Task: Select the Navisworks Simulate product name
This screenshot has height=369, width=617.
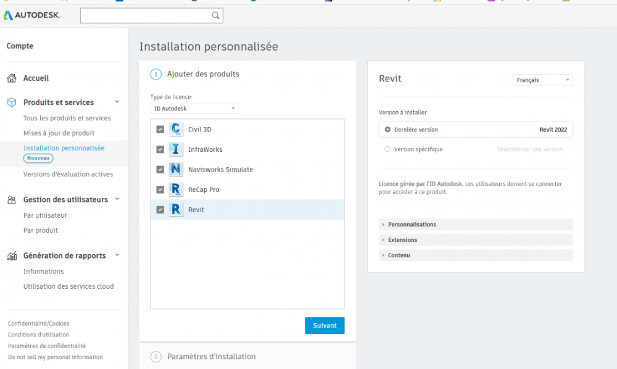Action: coord(220,170)
